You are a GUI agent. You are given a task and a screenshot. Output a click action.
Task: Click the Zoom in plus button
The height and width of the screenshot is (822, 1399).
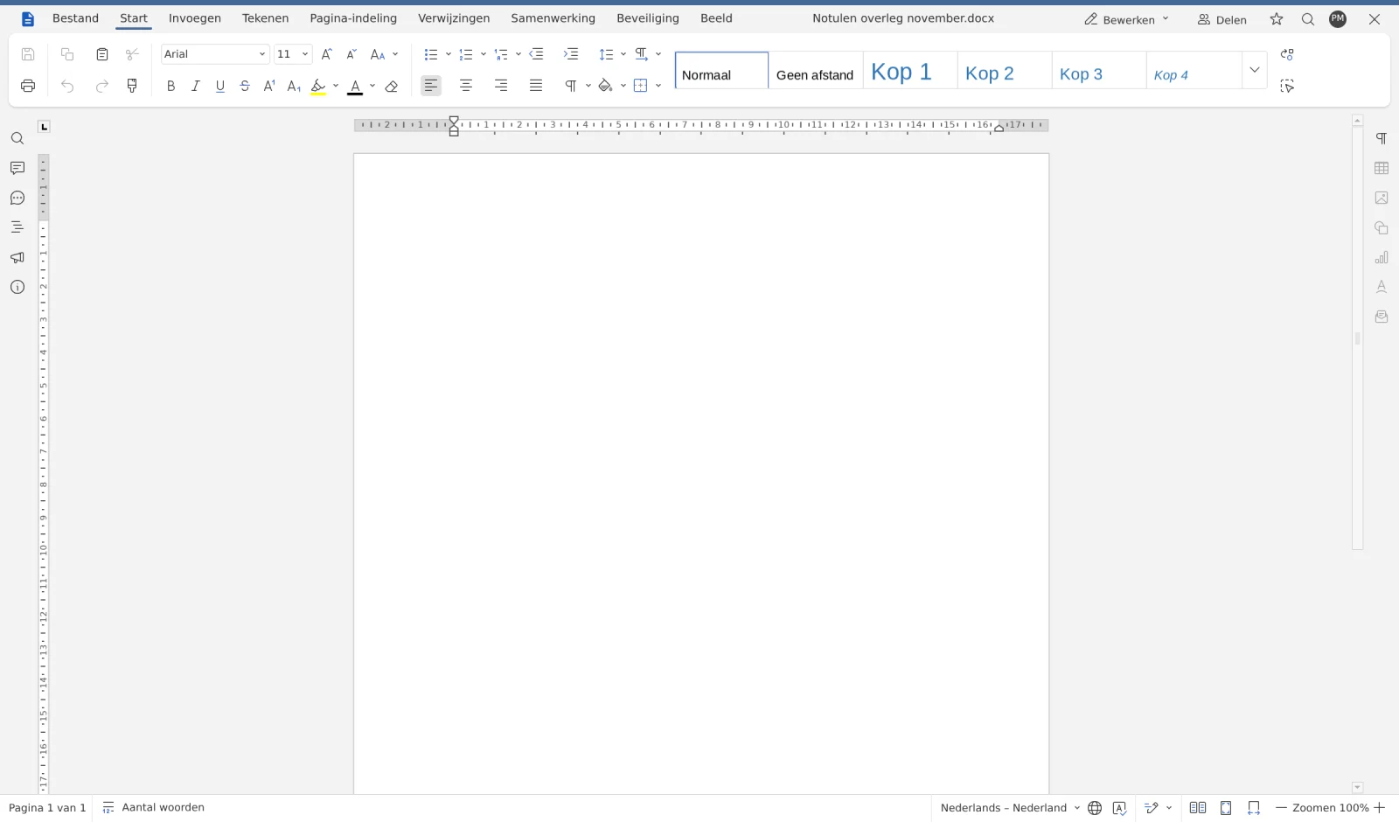[1380, 808]
